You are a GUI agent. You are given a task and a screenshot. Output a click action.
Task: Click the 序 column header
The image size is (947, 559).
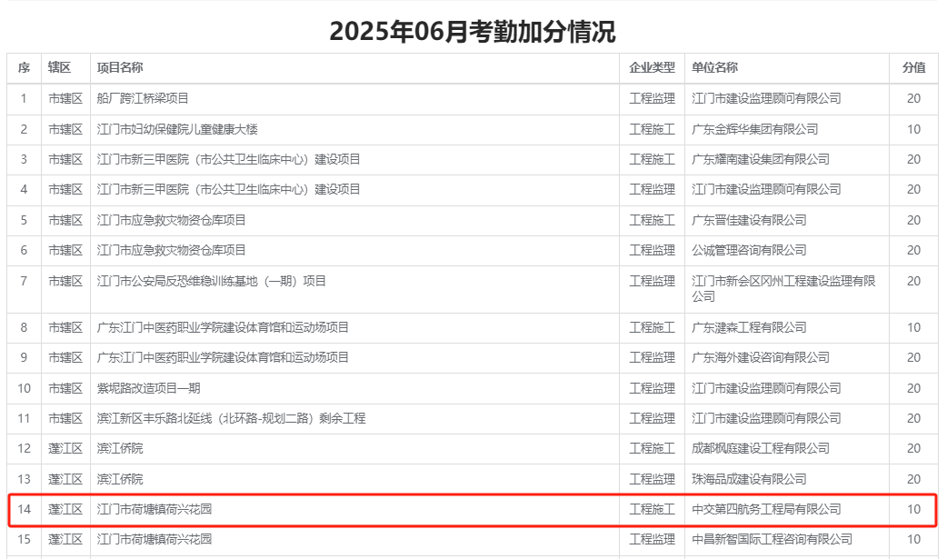tap(24, 68)
